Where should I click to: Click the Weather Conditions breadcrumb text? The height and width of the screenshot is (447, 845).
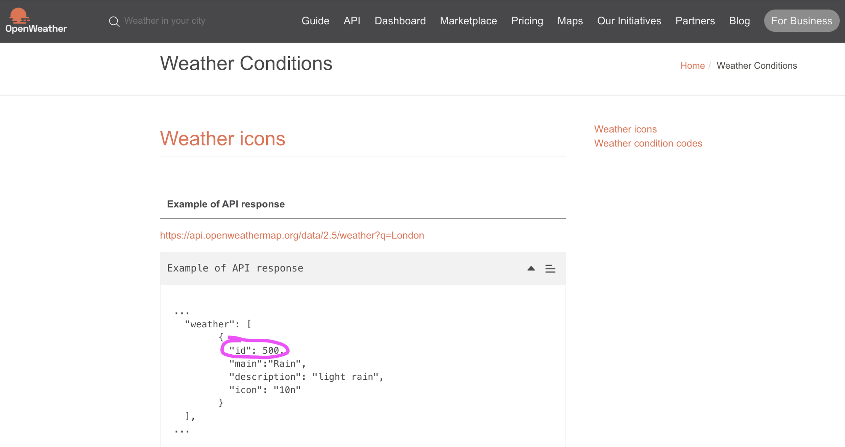click(x=757, y=66)
